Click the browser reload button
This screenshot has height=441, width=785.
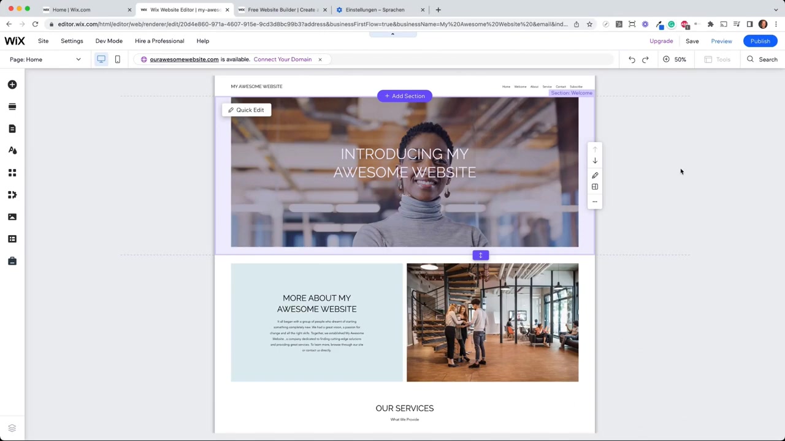[35, 24]
